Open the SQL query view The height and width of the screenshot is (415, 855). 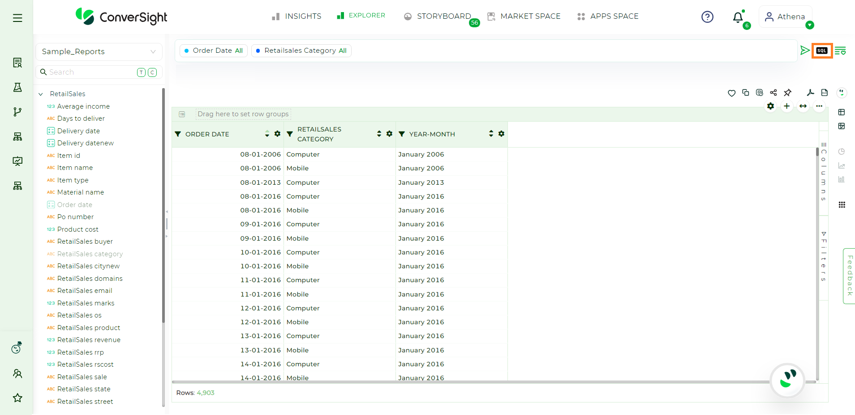(x=821, y=51)
